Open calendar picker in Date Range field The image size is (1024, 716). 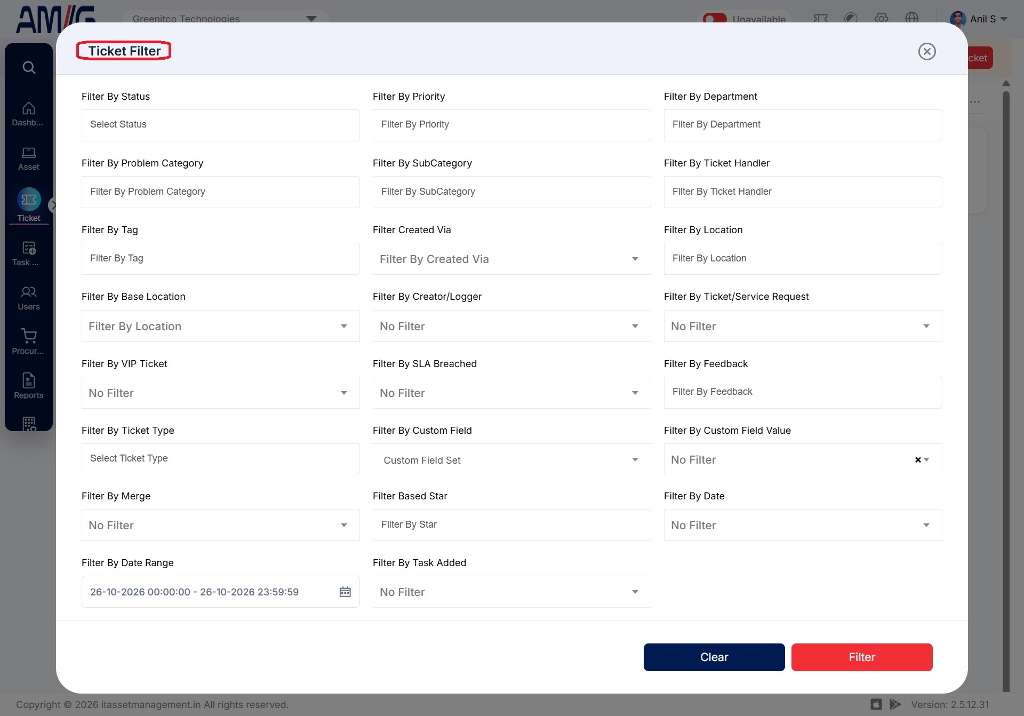pos(345,592)
